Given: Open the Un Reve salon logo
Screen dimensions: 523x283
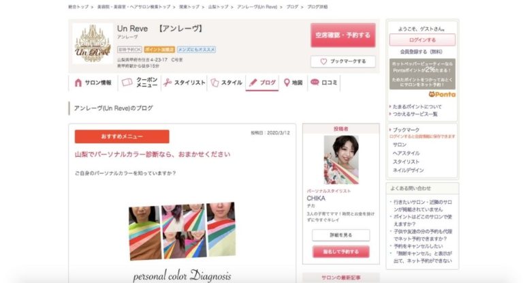Looking at the screenshot, I should (x=92, y=44).
